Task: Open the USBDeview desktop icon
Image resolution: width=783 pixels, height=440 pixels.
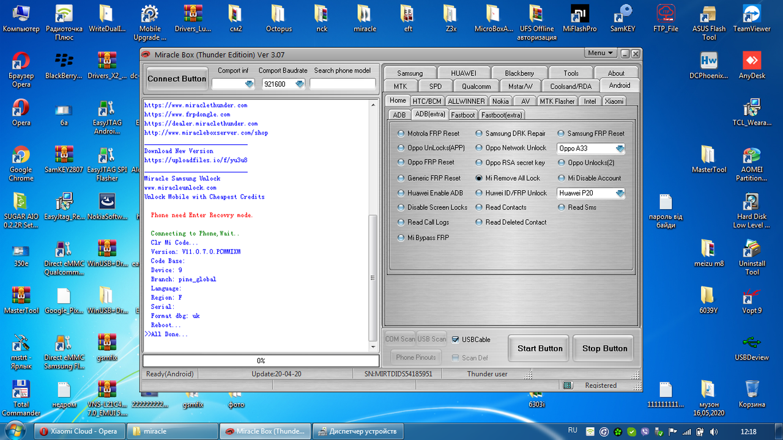Action: click(752, 347)
